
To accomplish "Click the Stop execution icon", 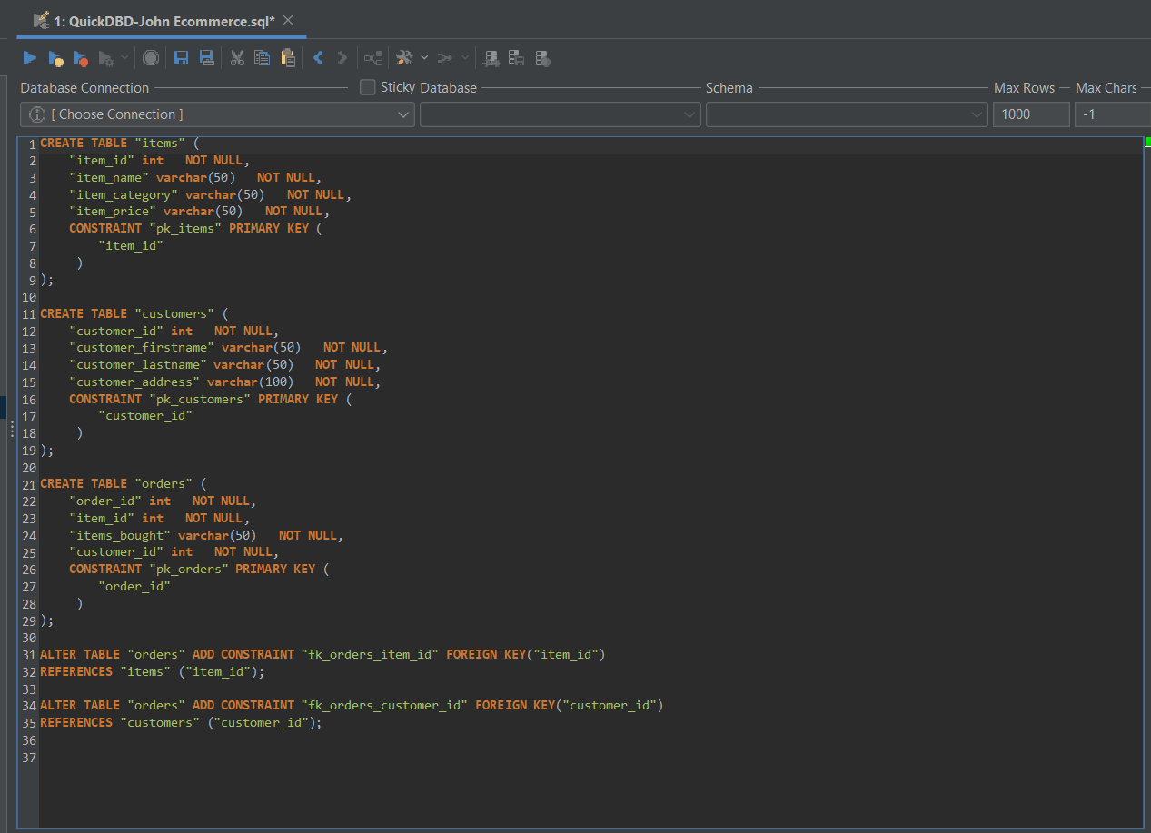I will point(151,58).
